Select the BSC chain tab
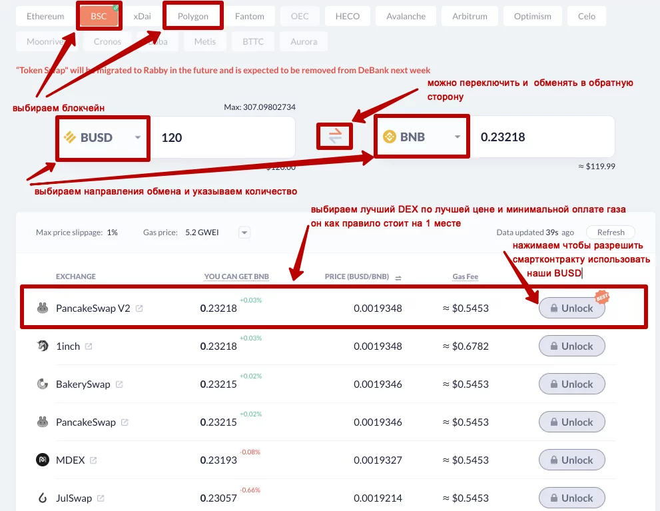 coord(99,17)
